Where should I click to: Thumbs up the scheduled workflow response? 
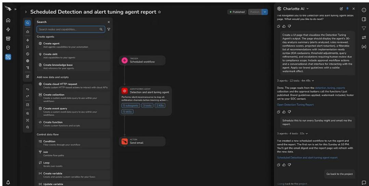[284, 165]
